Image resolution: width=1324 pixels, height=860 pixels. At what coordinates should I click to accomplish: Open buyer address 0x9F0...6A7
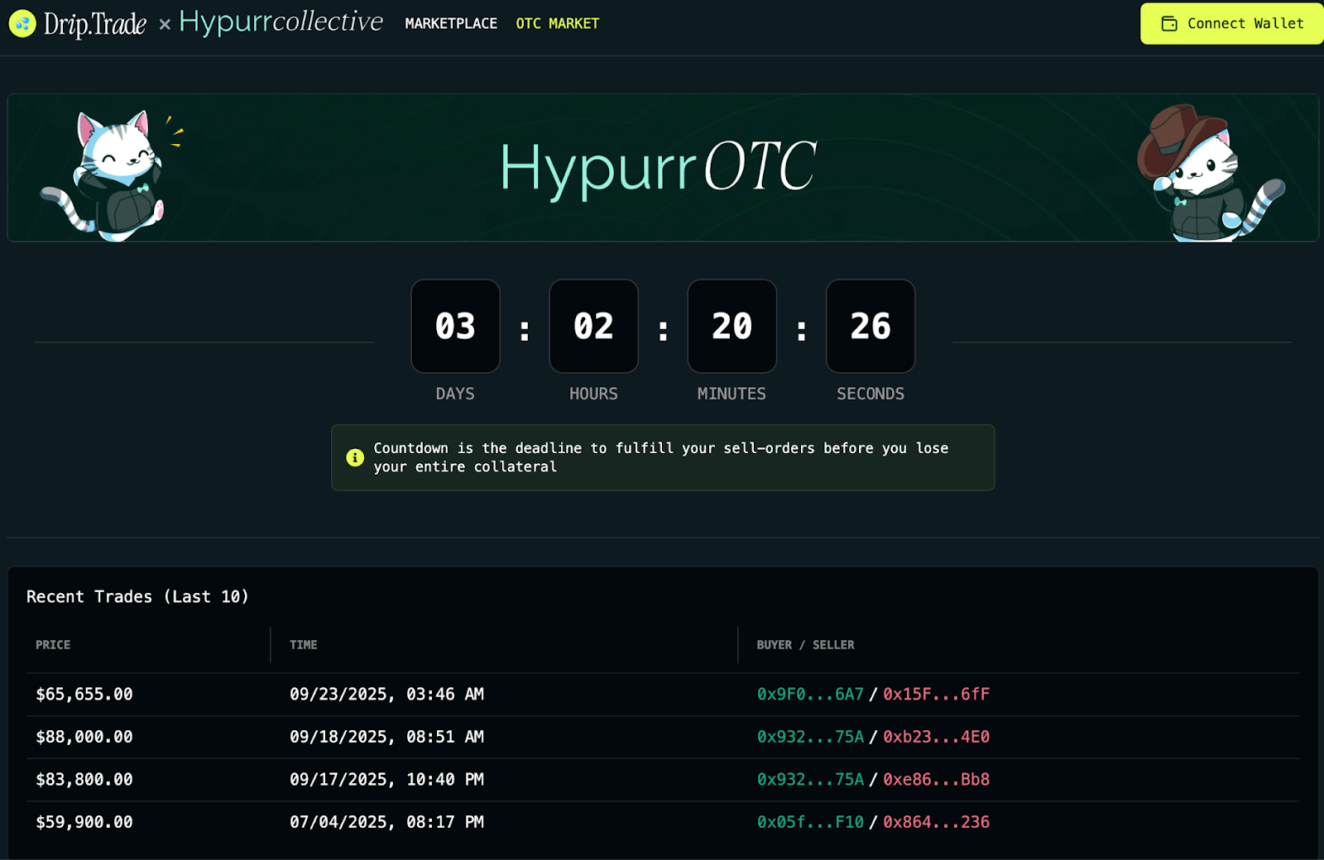point(810,695)
